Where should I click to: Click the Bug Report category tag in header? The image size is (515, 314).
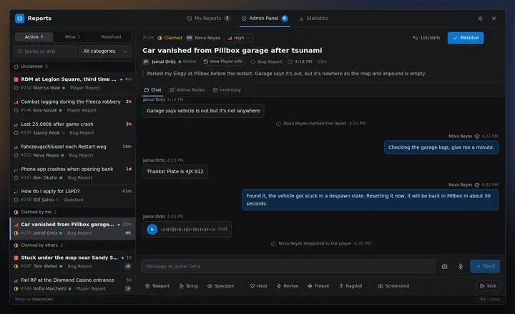tap(266, 62)
